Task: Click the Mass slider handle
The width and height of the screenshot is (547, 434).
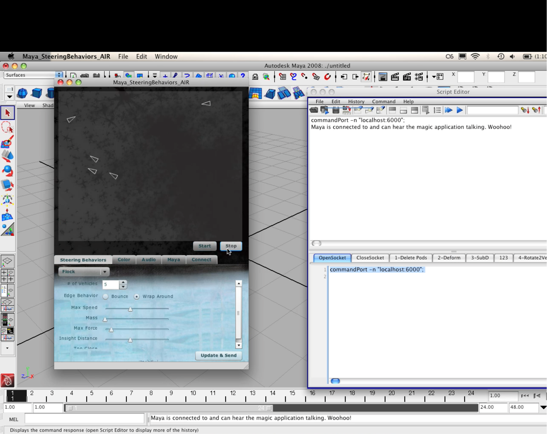Action: 105,319
